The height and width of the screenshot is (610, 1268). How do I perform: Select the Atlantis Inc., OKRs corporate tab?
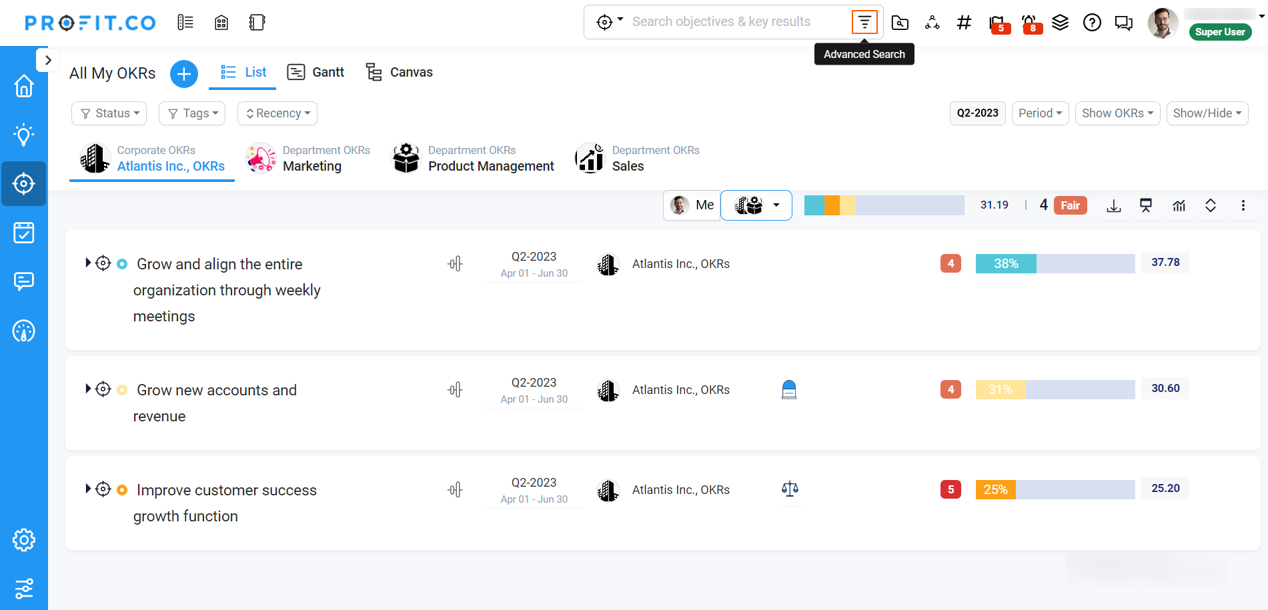(152, 159)
